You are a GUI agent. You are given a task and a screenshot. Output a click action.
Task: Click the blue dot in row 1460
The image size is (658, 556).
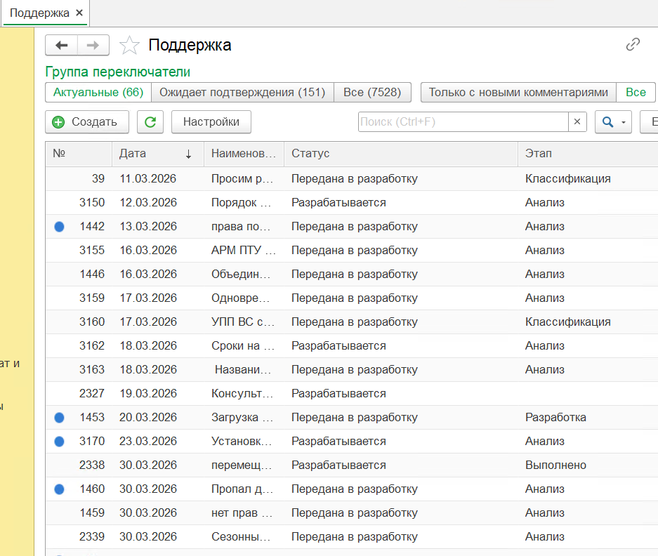[x=60, y=489]
